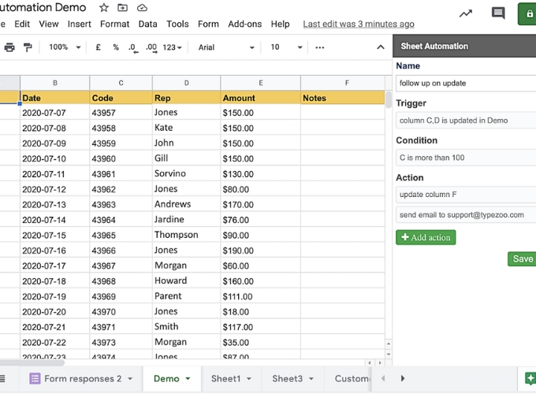Open the View menu
The height and width of the screenshot is (394, 536).
pos(49,24)
